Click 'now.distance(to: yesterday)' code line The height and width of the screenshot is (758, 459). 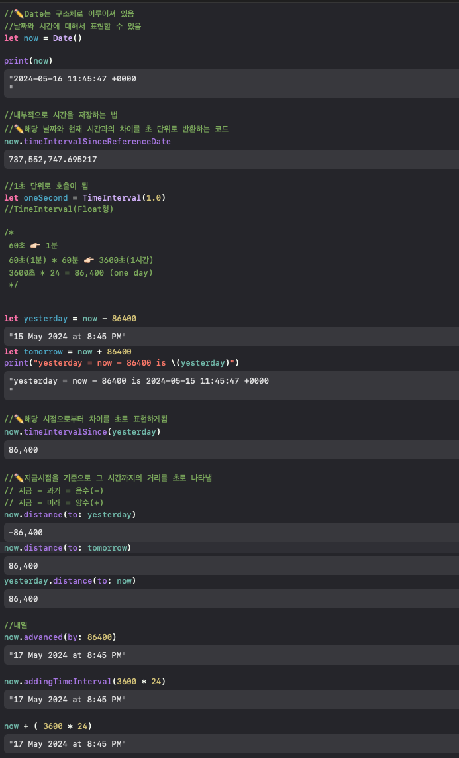pos(70,515)
